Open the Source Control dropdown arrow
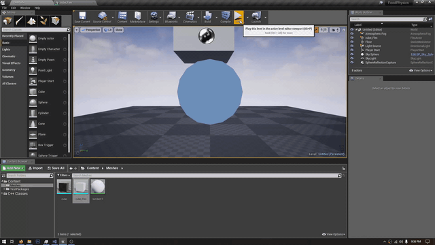Viewport: 435px width, 245px height. [x=113, y=18]
